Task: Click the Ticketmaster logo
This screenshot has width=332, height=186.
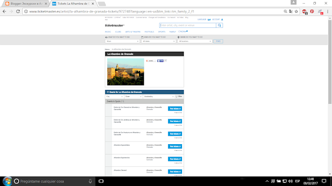Action: [x=115, y=25]
